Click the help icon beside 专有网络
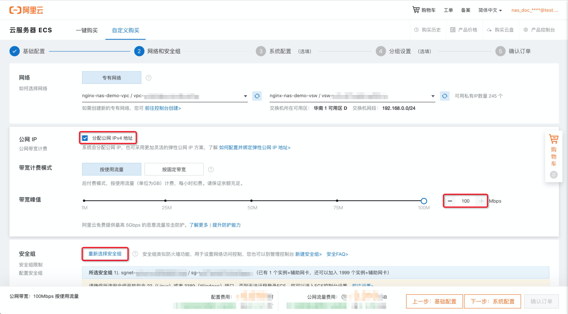Screen dimensions: 568x314 tap(148, 78)
